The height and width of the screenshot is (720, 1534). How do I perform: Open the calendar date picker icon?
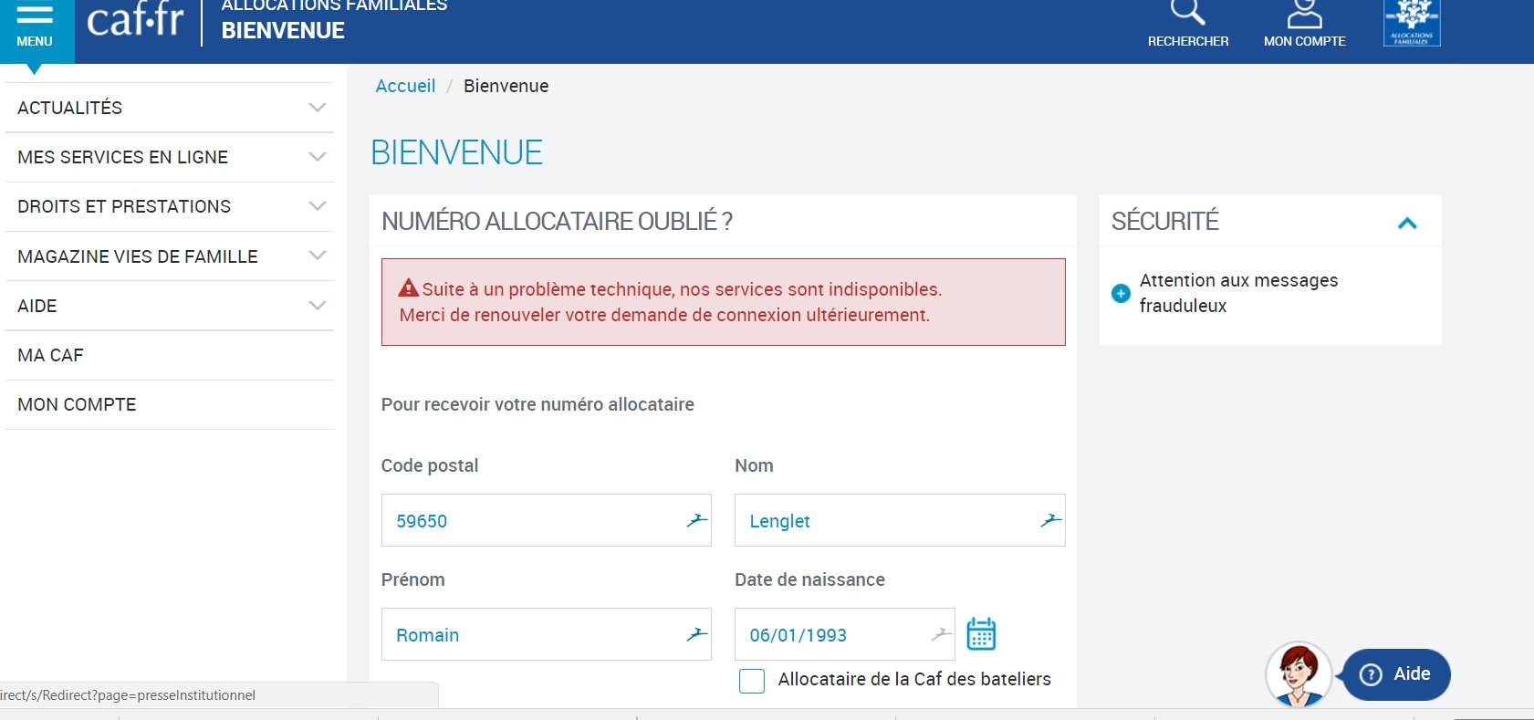(981, 633)
